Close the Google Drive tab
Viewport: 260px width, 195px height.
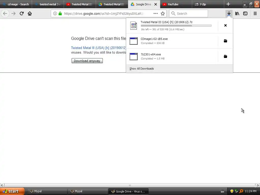pyautogui.click(x=156, y=4)
